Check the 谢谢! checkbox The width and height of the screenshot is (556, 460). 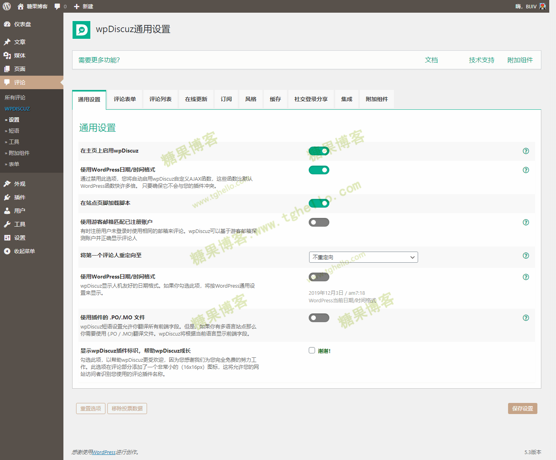tap(312, 350)
